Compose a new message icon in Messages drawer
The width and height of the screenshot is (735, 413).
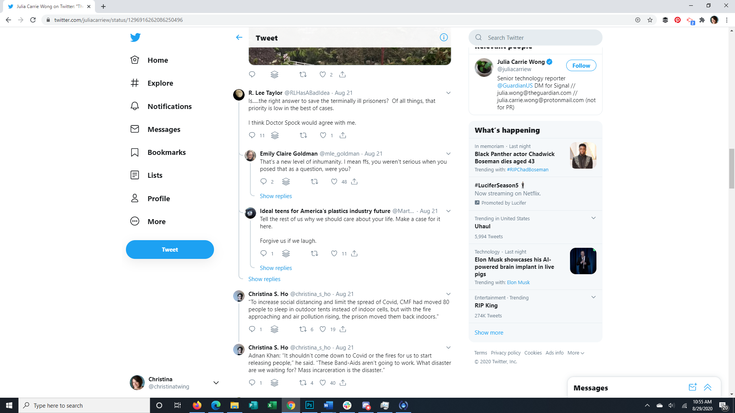[693, 387]
